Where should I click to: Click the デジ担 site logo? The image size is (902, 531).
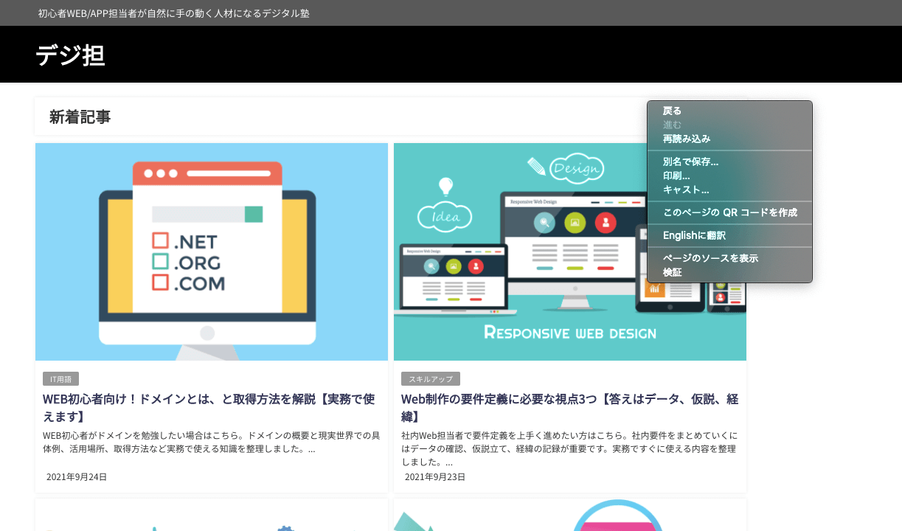(70, 55)
